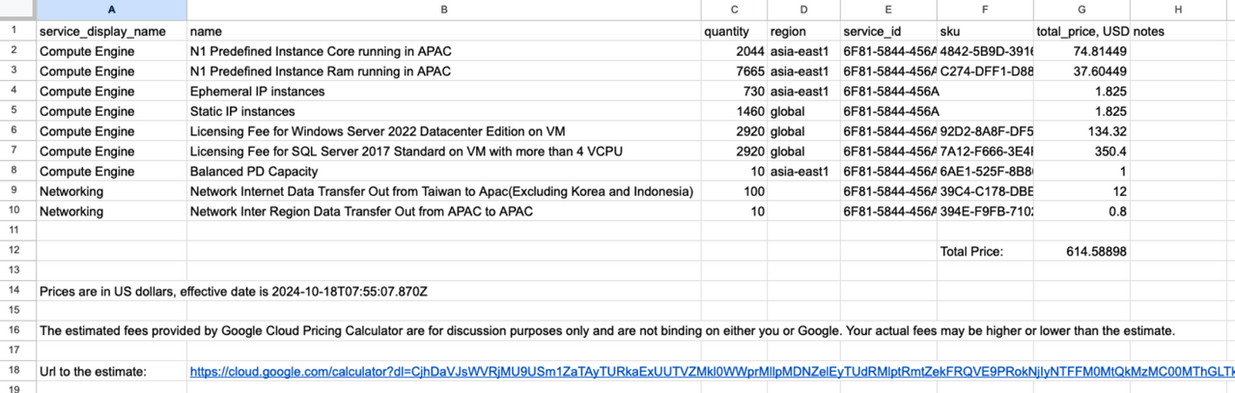This screenshot has width=1235, height=393.
Task: Select the 'Ephemeral IP instances' cell
Action: pyautogui.click(x=443, y=92)
